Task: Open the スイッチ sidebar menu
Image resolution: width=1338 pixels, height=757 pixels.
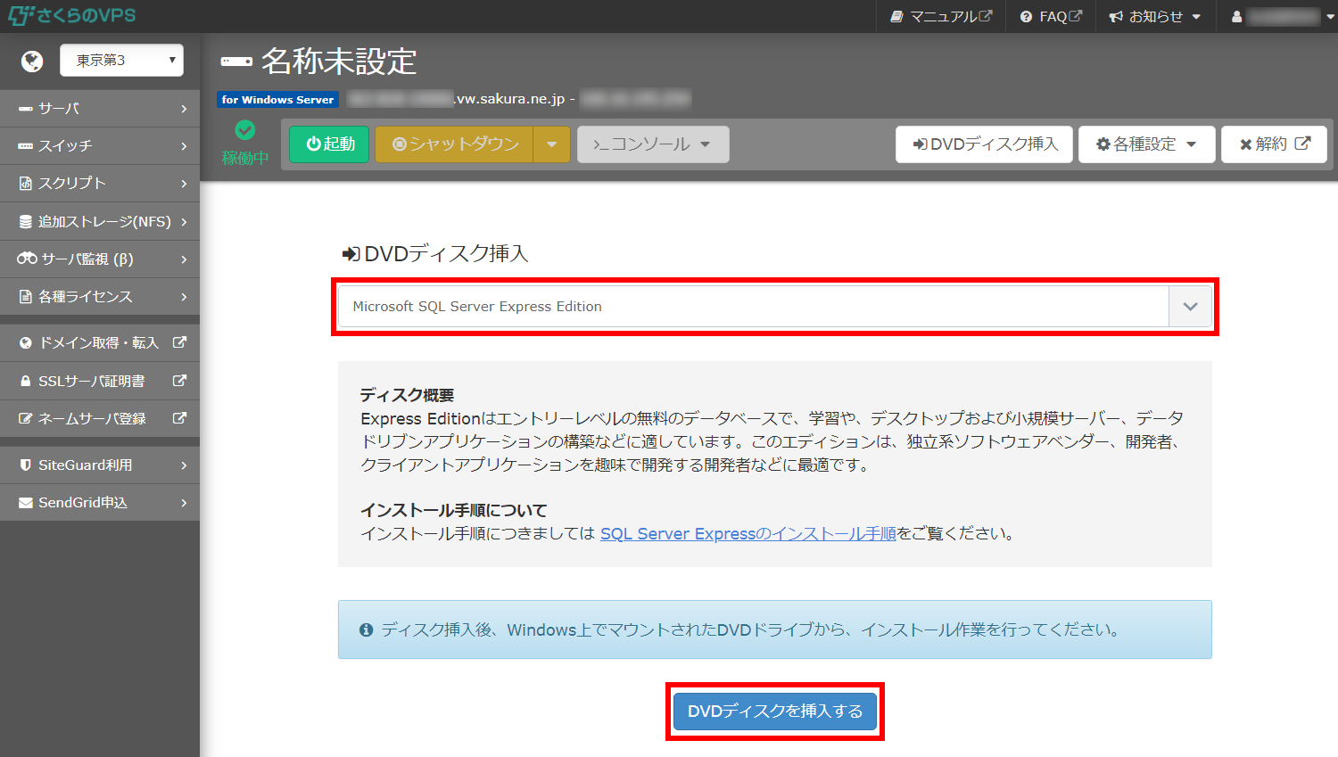Action: pos(100,145)
